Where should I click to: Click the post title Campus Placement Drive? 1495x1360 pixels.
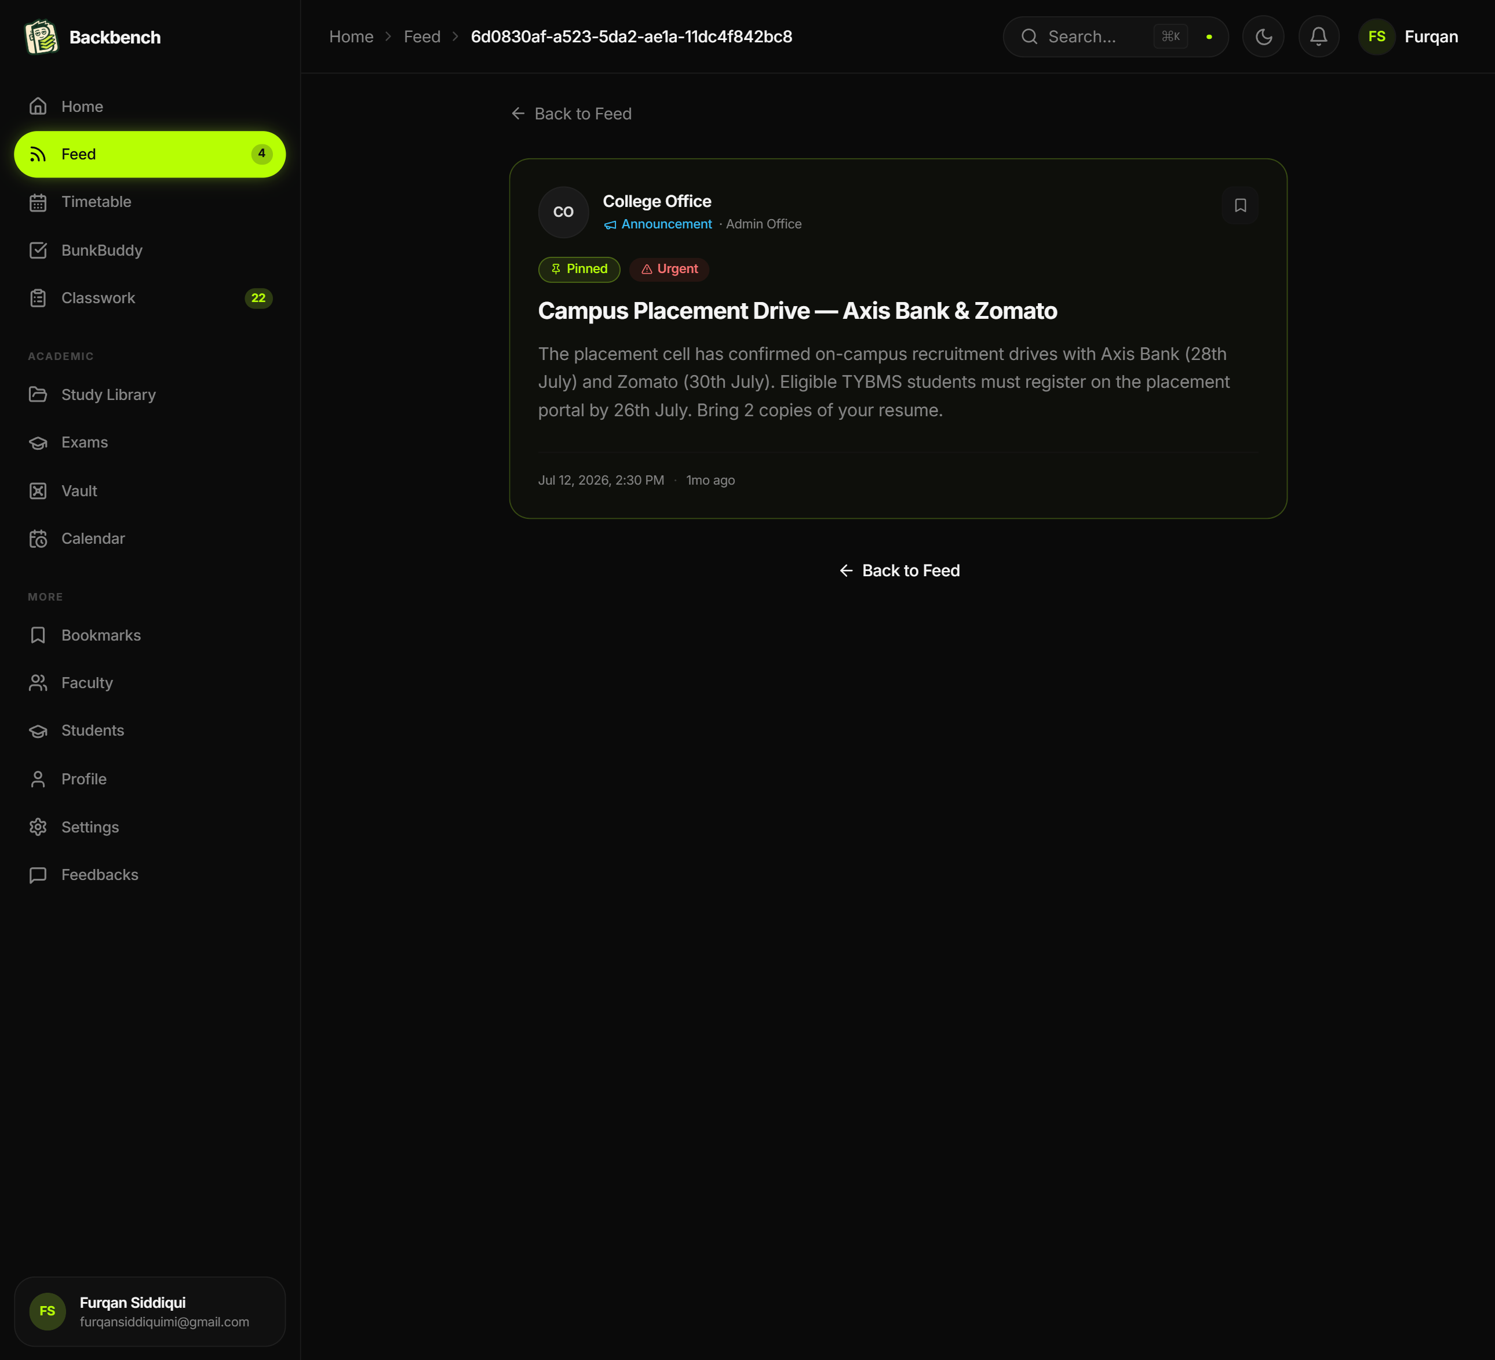(x=798, y=311)
